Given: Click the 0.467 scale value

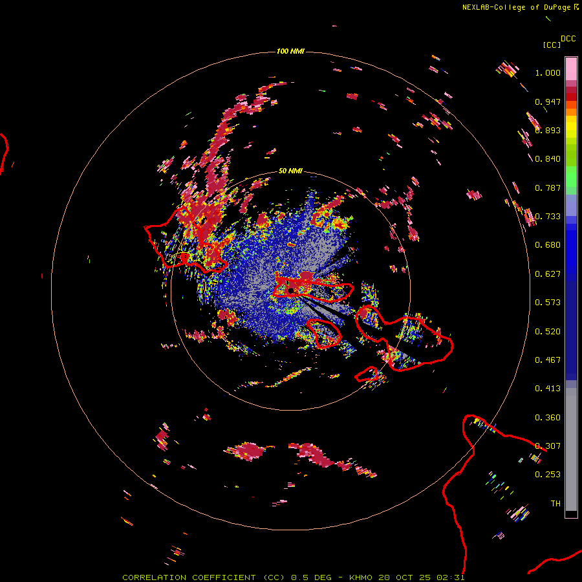Looking at the screenshot, I should click(548, 360).
